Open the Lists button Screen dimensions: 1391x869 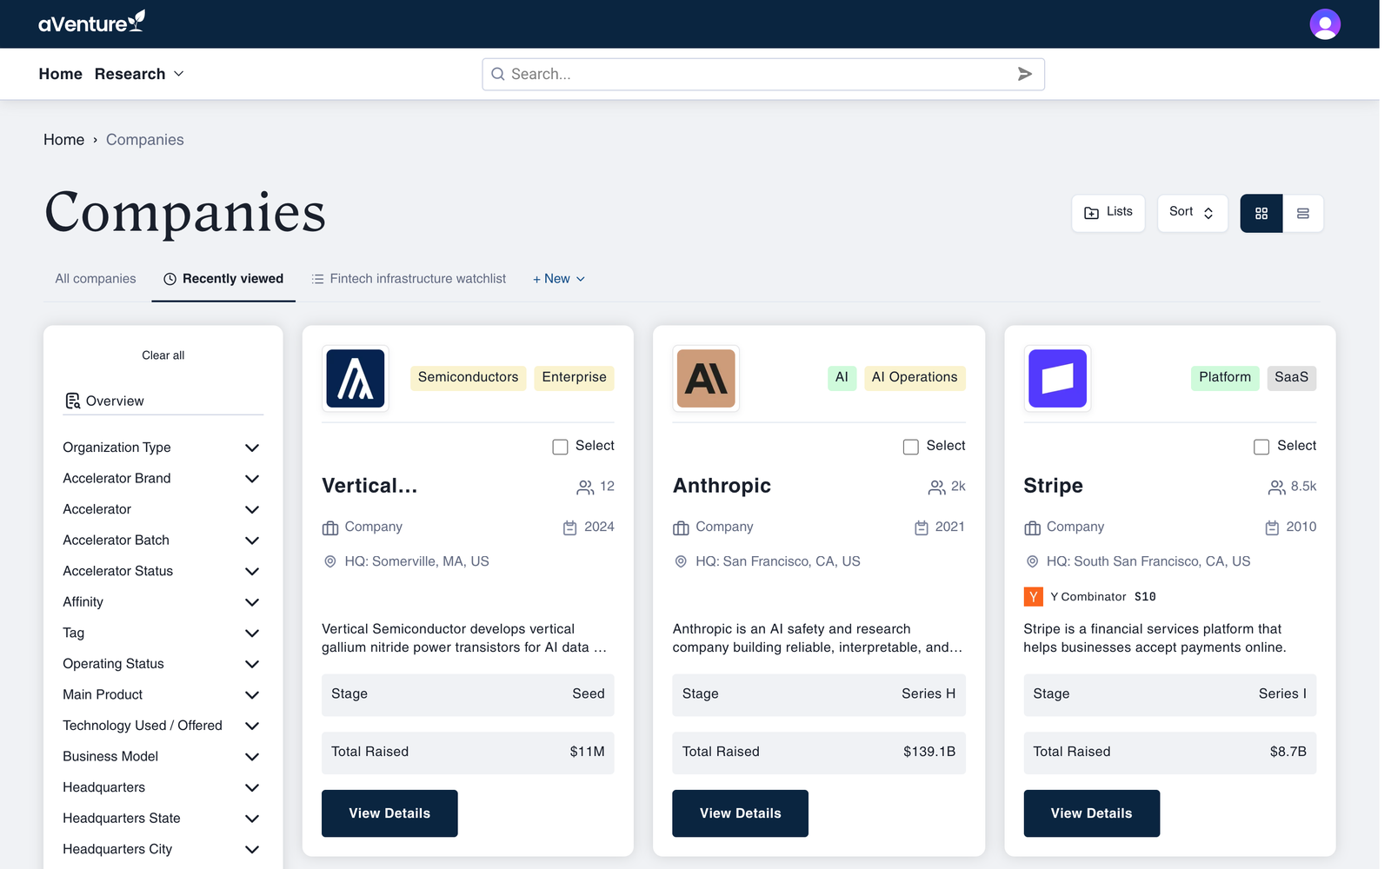click(x=1108, y=213)
